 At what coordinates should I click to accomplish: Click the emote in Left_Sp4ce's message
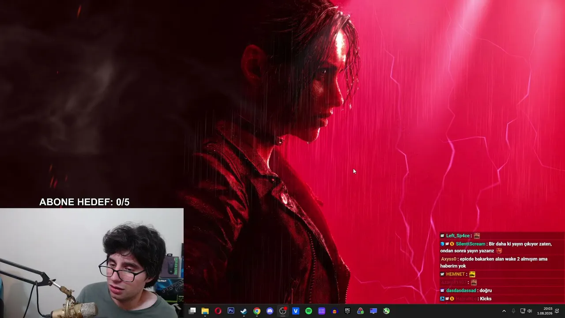[477, 236]
